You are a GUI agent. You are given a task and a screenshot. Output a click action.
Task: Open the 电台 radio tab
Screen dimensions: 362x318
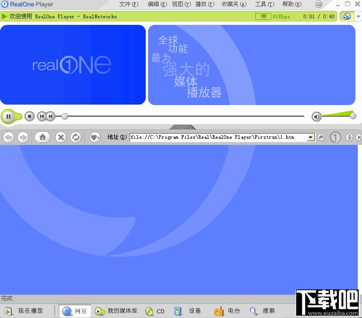(x=228, y=311)
